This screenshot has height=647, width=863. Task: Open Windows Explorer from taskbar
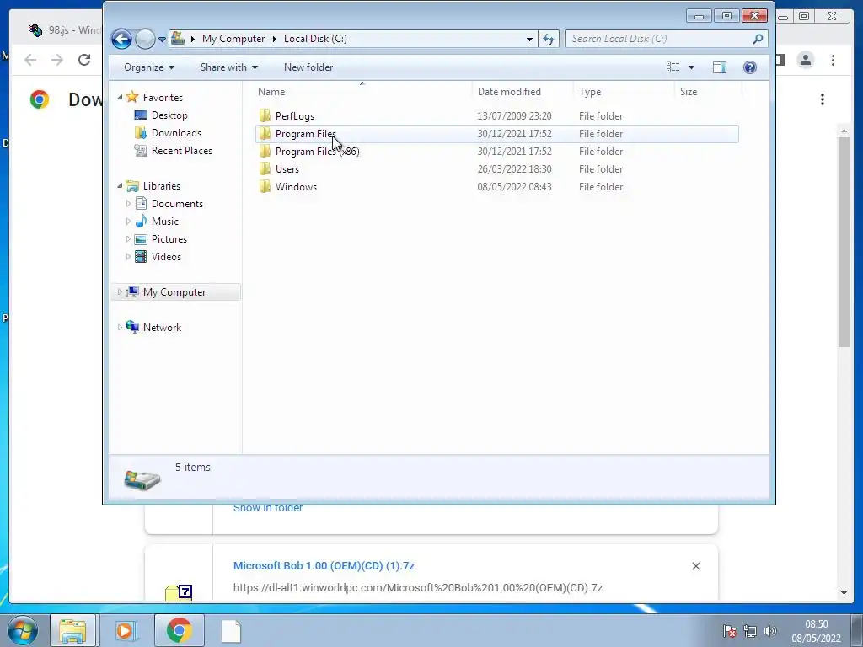pos(72,630)
